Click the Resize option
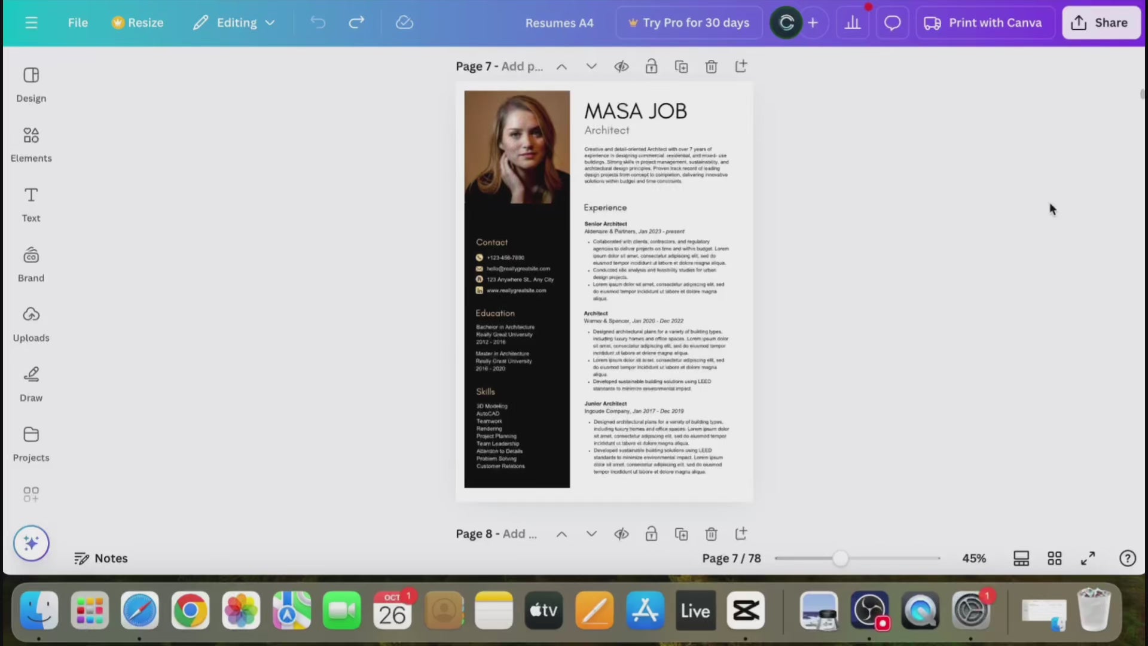The width and height of the screenshot is (1148, 646). (x=138, y=23)
